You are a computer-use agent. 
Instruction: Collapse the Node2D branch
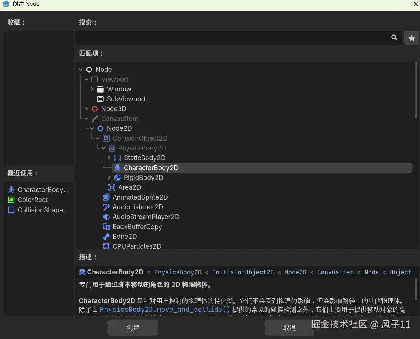(92, 128)
